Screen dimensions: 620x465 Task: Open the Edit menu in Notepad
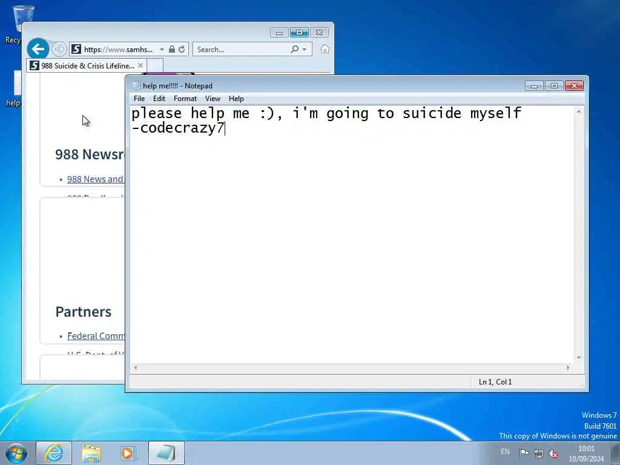(159, 99)
